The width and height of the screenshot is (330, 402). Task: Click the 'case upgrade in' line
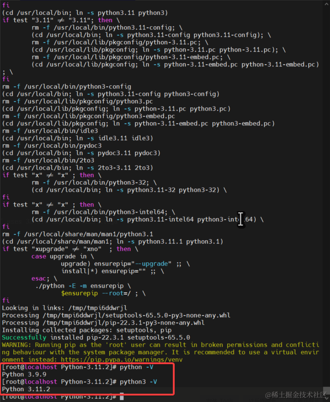[63, 257]
